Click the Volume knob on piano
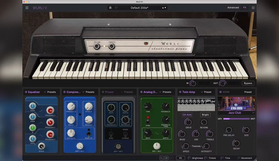279x161 pixels. click(97, 46)
